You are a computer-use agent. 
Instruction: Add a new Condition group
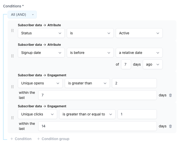pyautogui.click(x=53, y=139)
